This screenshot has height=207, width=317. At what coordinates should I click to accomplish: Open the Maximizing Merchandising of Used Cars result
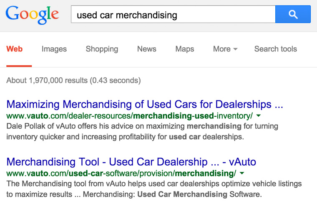(145, 105)
